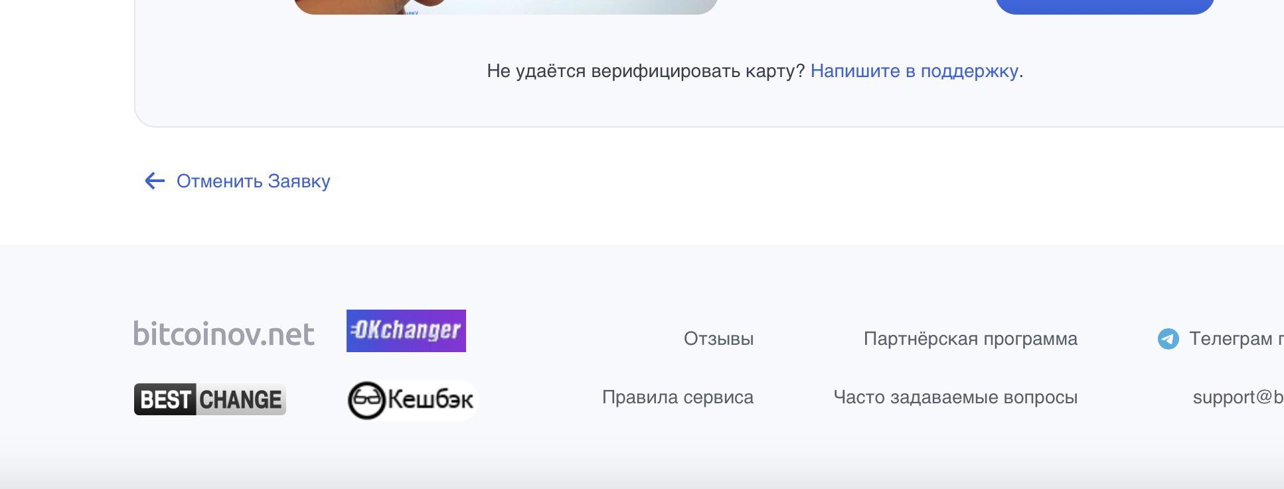Screen dimensions: 1284x489
Task: Open Правила сервиса page
Action: tap(677, 397)
